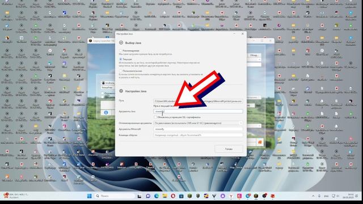This screenshot has width=363, height=204.
Task: Focus the Minecraft arguments text field
Action: click(x=198, y=129)
